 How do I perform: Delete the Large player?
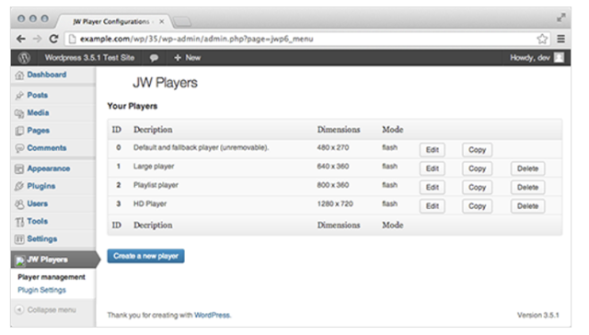coord(527,168)
